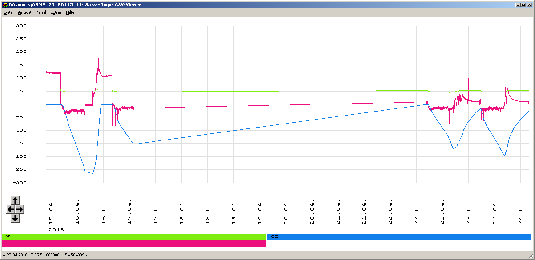Minimize the CSV-Viewer window

[x=518, y=4]
